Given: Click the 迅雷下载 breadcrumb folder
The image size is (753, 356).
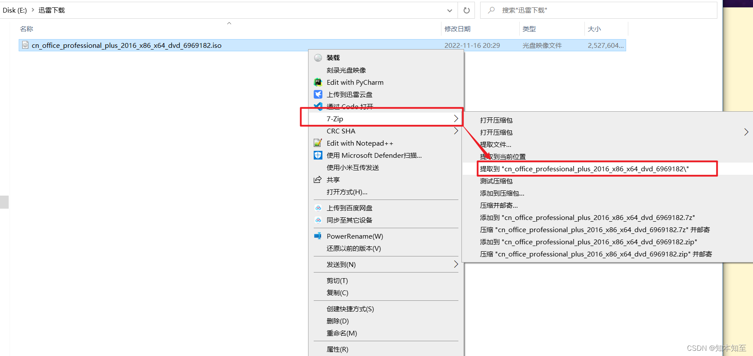Looking at the screenshot, I should tap(52, 10).
